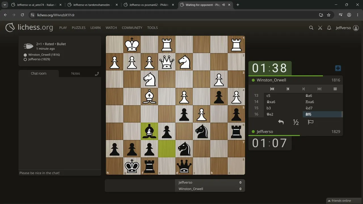Select the black queen on d8

(184, 166)
